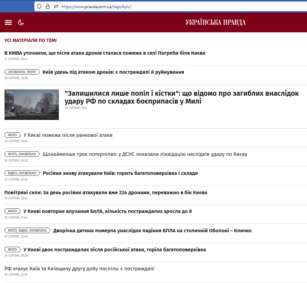Open article 'Щонайменше троє потерпілих'
The image size is (307, 283).
tap(145, 154)
